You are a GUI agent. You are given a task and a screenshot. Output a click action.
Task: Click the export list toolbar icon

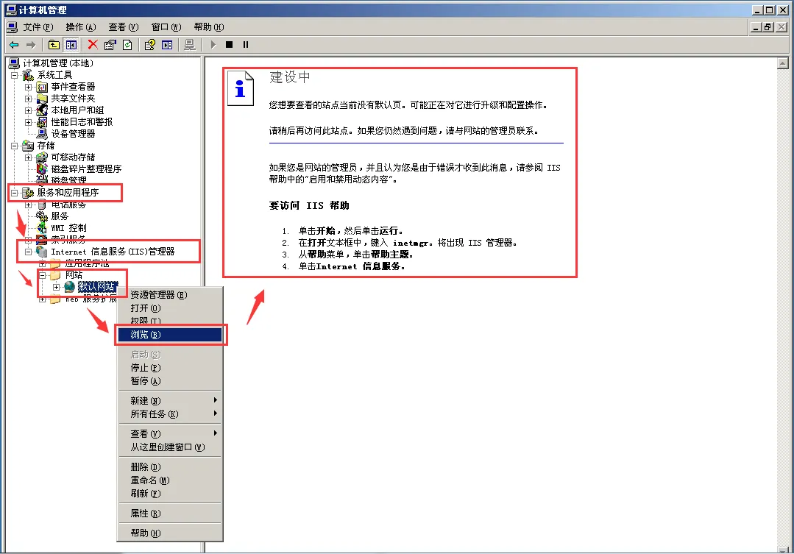[x=167, y=45]
